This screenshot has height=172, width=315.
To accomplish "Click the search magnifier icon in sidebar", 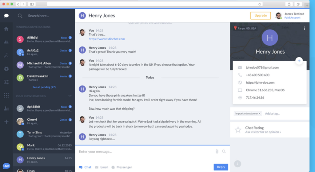I will 20,16.
